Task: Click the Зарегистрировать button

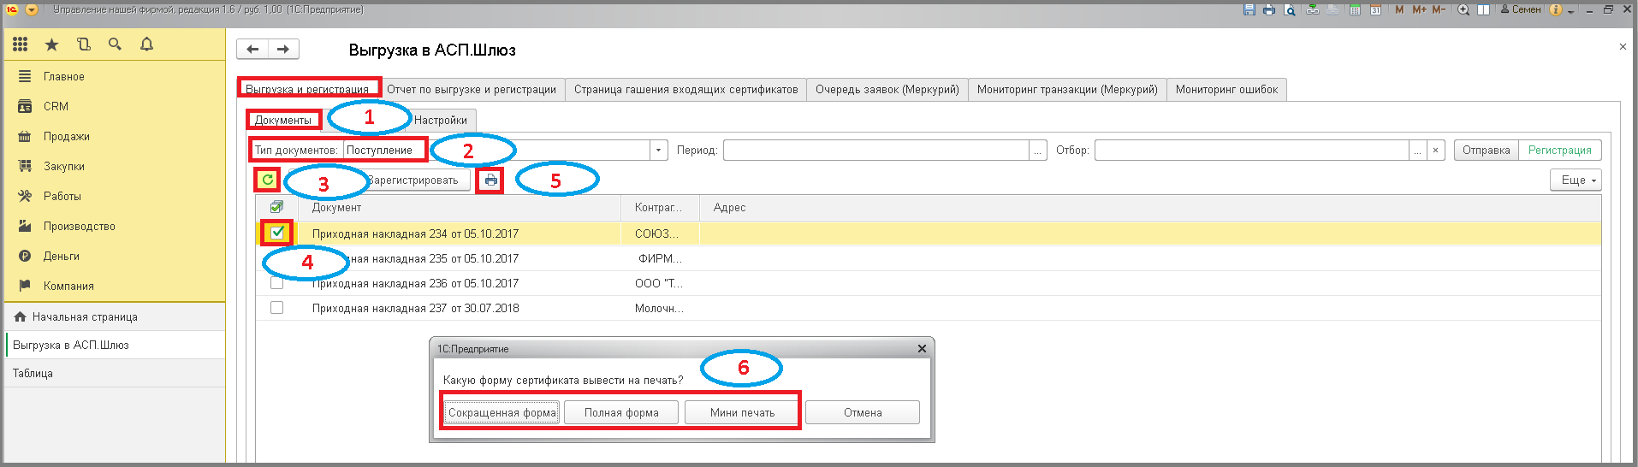Action: [x=413, y=180]
